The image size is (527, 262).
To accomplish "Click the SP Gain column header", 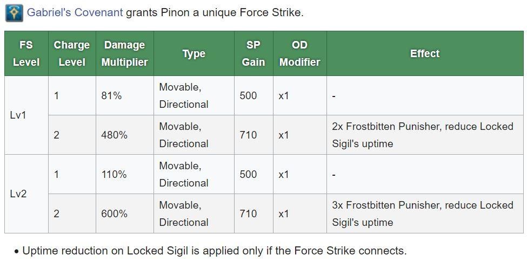I will coord(253,53).
